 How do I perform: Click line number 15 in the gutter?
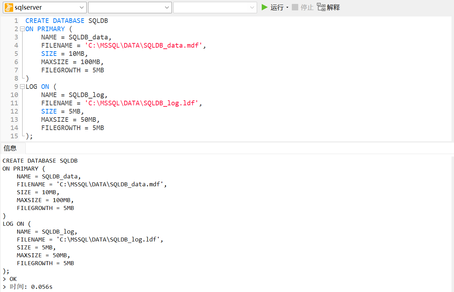(14, 136)
